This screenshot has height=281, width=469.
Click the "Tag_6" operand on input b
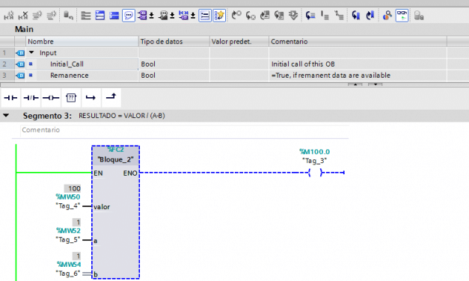pos(68,274)
